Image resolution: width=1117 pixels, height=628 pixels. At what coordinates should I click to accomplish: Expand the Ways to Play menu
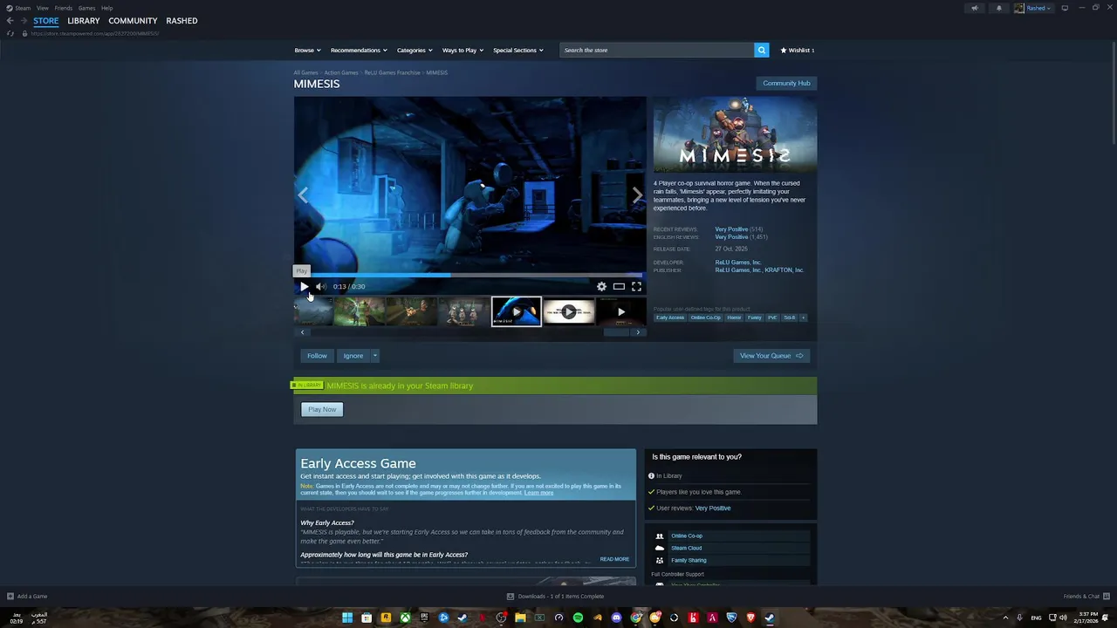[x=463, y=50]
